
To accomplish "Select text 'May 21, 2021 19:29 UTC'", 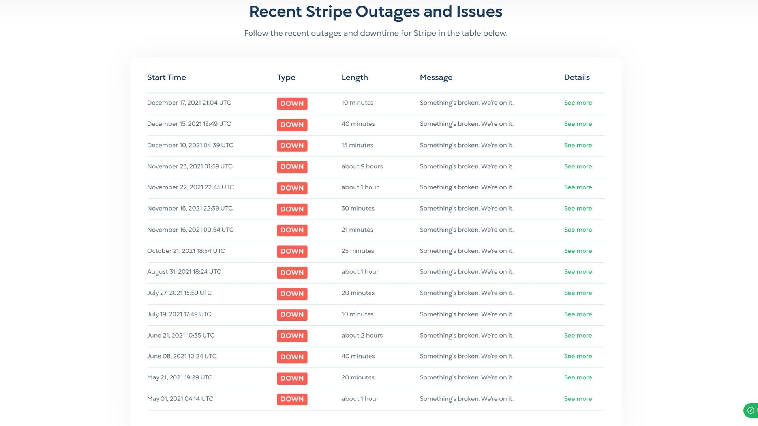I will coord(180,377).
